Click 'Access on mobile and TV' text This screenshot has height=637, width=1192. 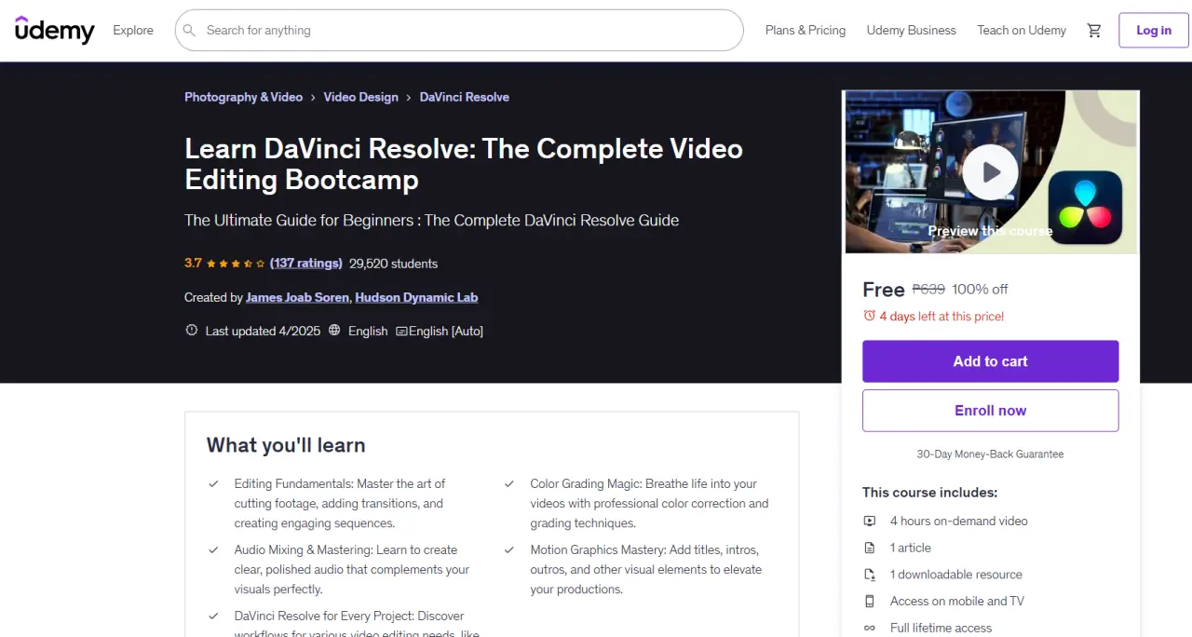pos(957,602)
